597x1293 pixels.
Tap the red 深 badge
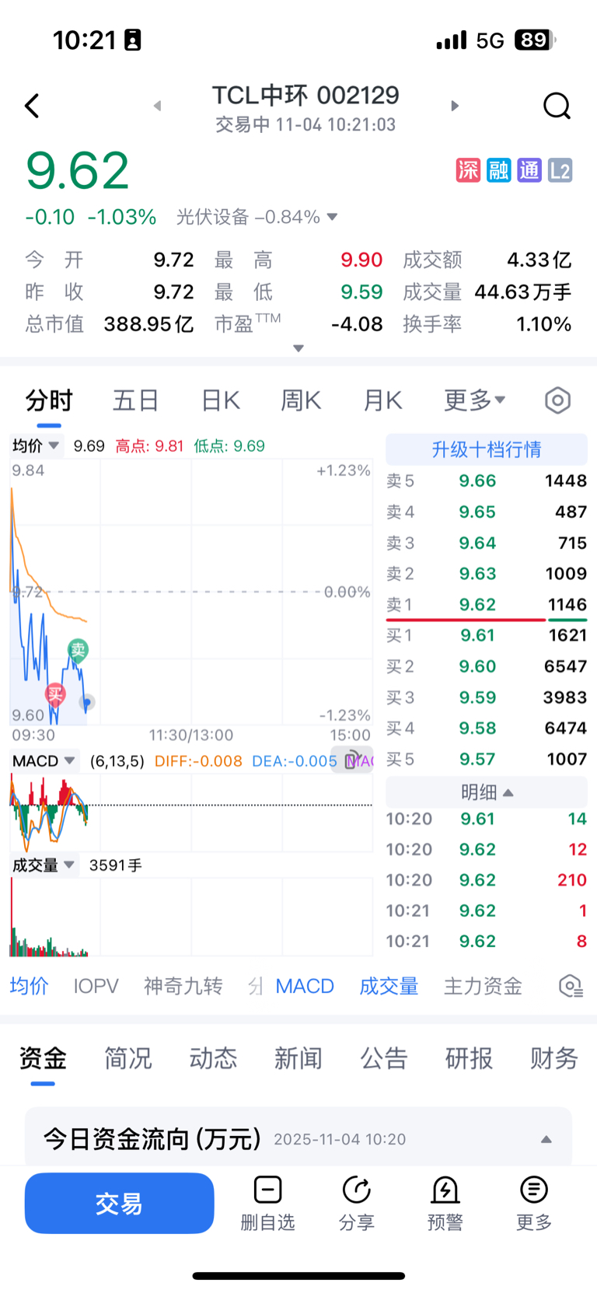pyautogui.click(x=468, y=170)
